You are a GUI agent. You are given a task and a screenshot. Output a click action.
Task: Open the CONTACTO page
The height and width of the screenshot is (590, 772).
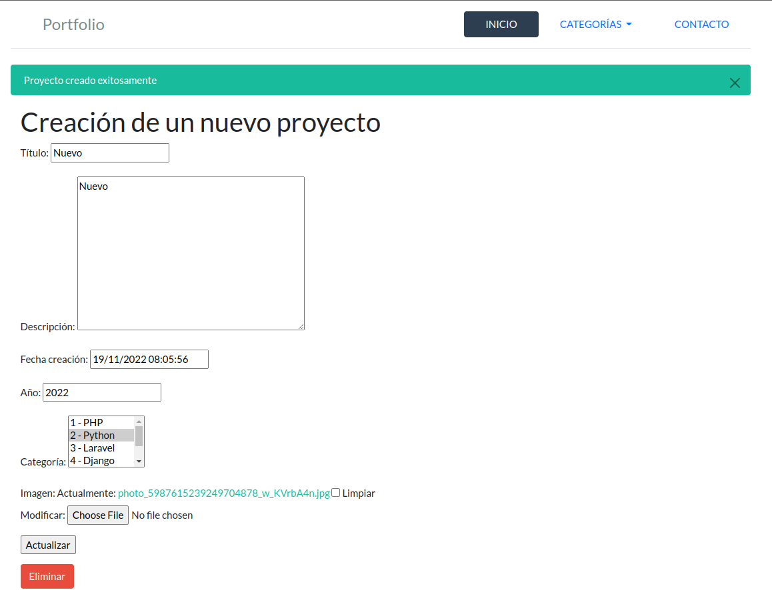click(701, 25)
